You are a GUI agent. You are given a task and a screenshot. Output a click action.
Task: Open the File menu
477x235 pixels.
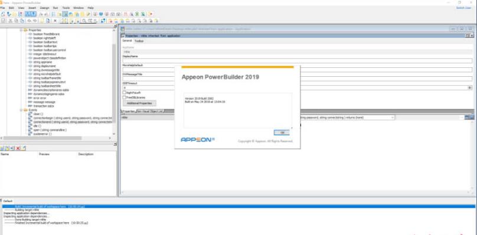click(x=2, y=8)
